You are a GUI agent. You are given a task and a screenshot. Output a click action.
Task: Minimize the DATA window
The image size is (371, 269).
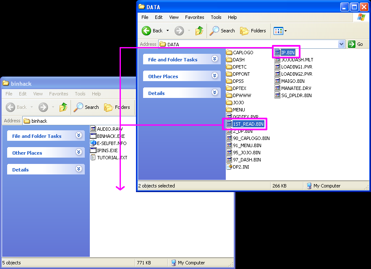[x=345, y=7]
